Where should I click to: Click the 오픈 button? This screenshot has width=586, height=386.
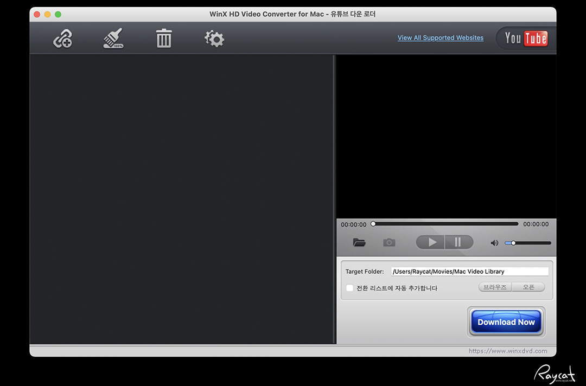coord(528,287)
